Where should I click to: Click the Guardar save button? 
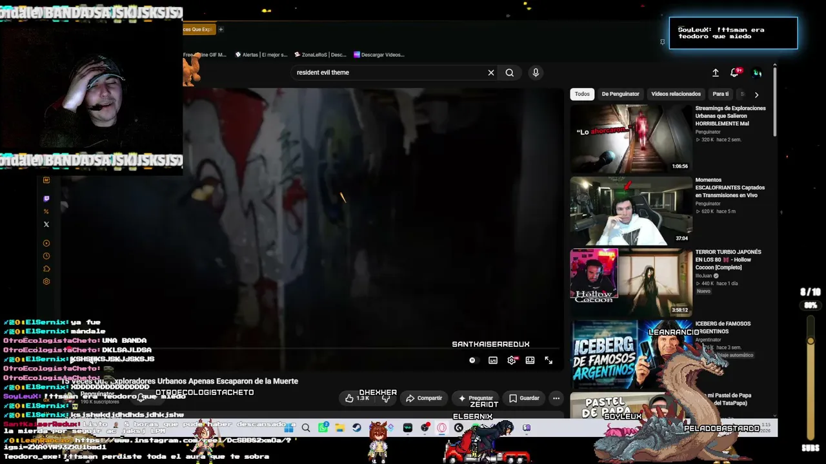click(524, 398)
